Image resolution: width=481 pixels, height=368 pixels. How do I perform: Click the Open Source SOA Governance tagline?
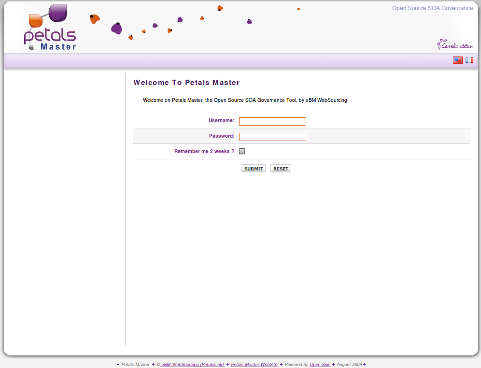click(432, 8)
